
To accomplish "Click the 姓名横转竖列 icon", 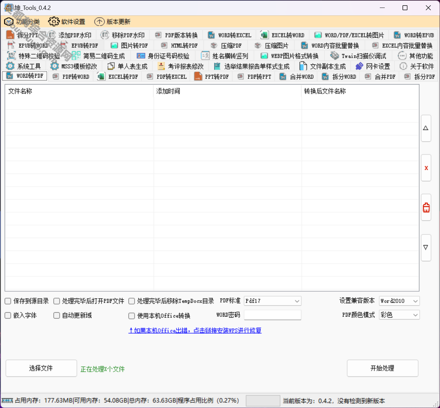I will coord(205,56).
